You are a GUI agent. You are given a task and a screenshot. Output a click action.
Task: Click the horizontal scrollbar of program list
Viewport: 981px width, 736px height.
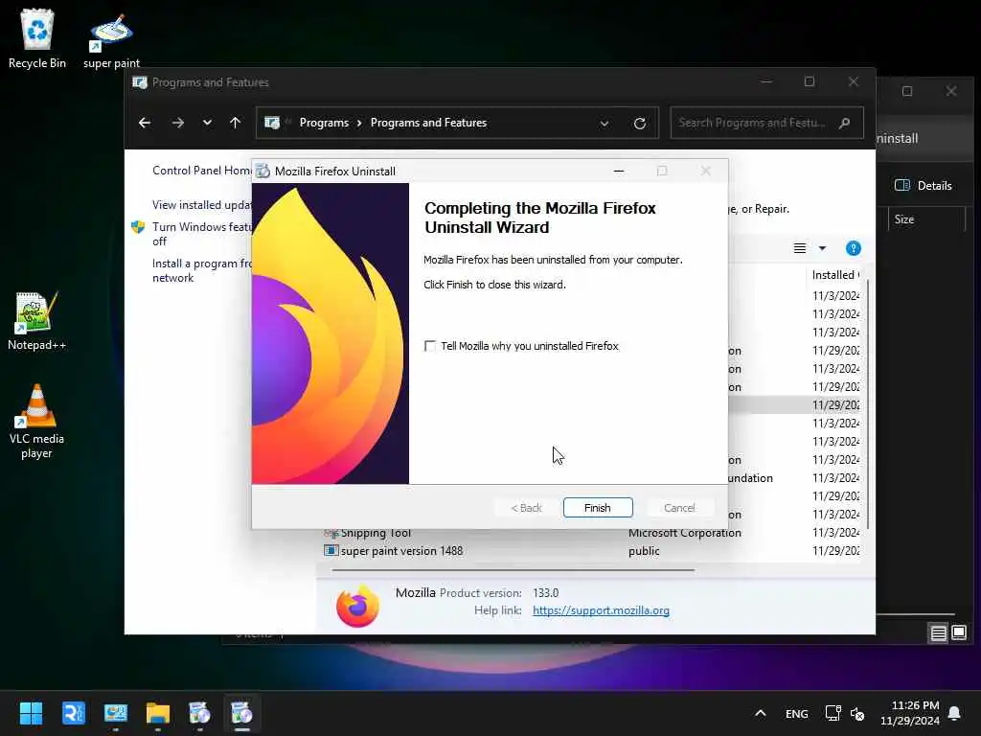pos(513,570)
